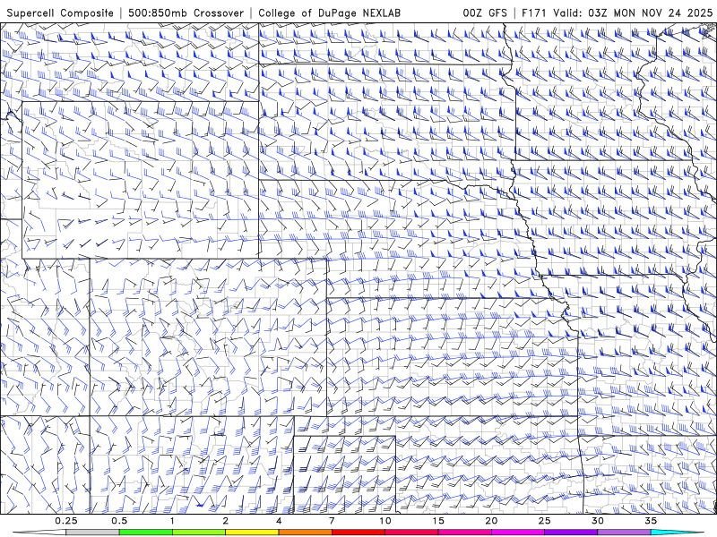Click the 0.25 scale value

(65, 521)
